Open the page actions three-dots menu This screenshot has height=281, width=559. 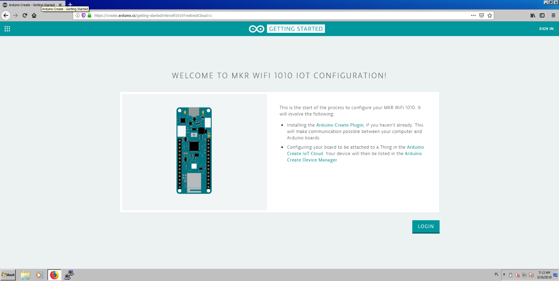click(x=473, y=15)
